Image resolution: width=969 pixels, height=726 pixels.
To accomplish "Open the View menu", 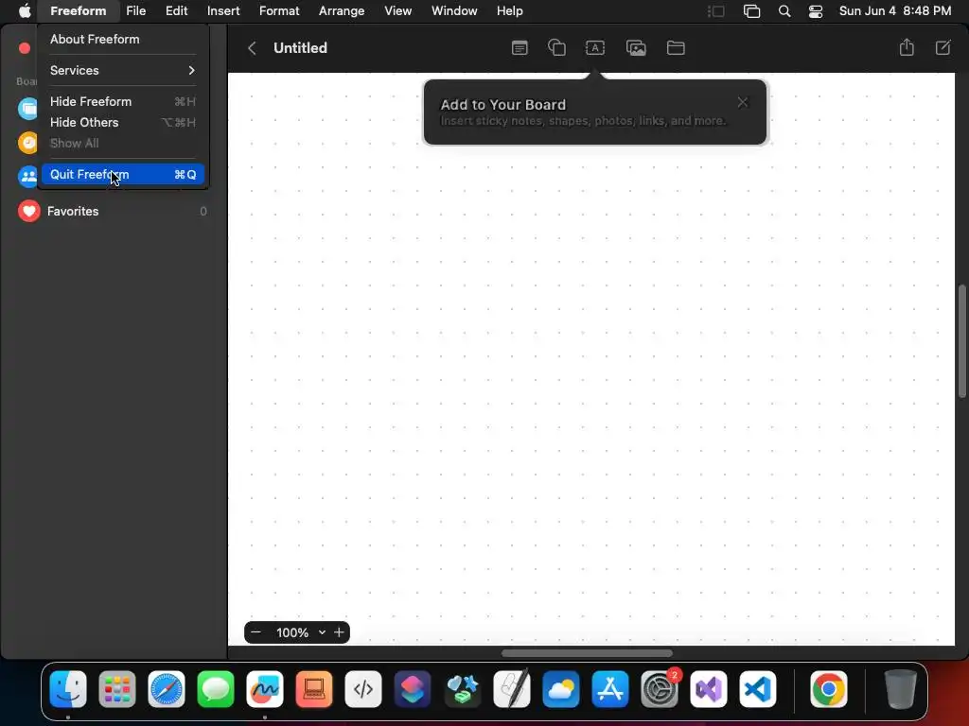I will (398, 11).
